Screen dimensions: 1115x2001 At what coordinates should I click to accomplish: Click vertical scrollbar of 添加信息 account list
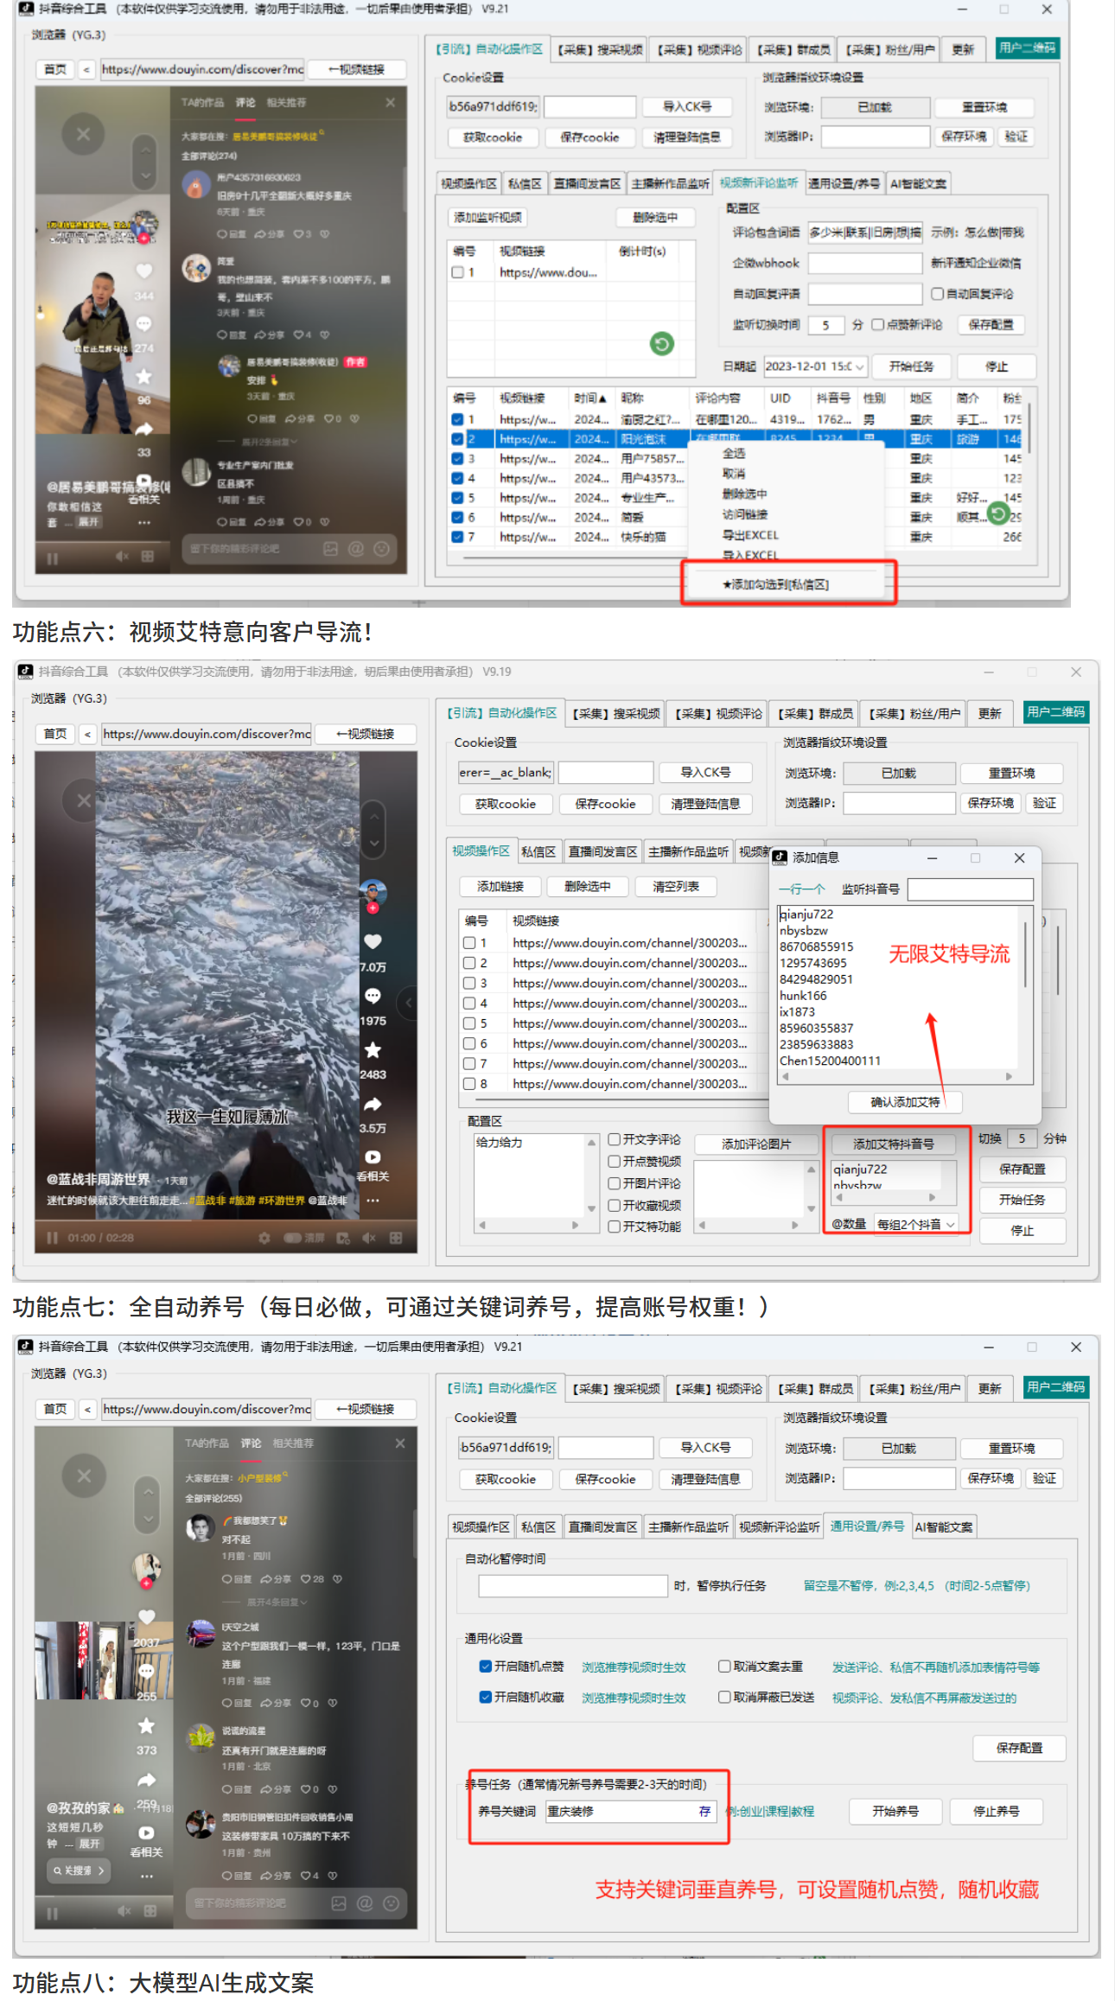point(1026,954)
